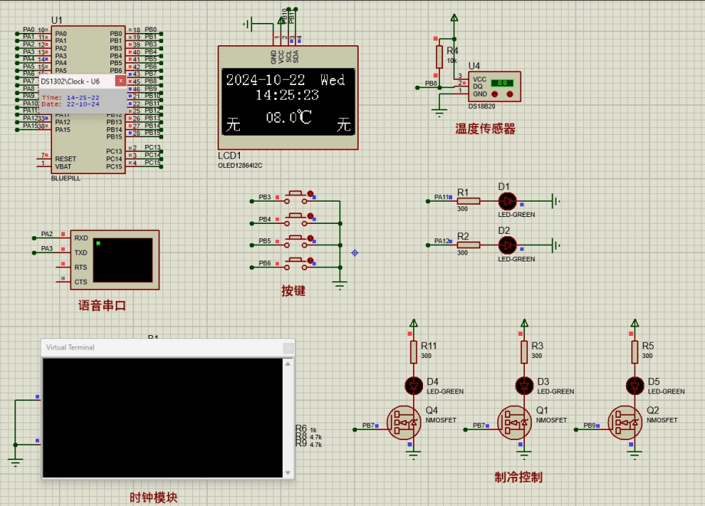Select the green LED D5

tap(634, 386)
